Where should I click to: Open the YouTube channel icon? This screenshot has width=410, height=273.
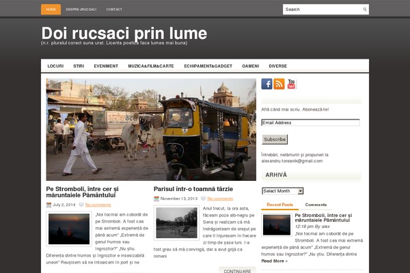tap(291, 84)
